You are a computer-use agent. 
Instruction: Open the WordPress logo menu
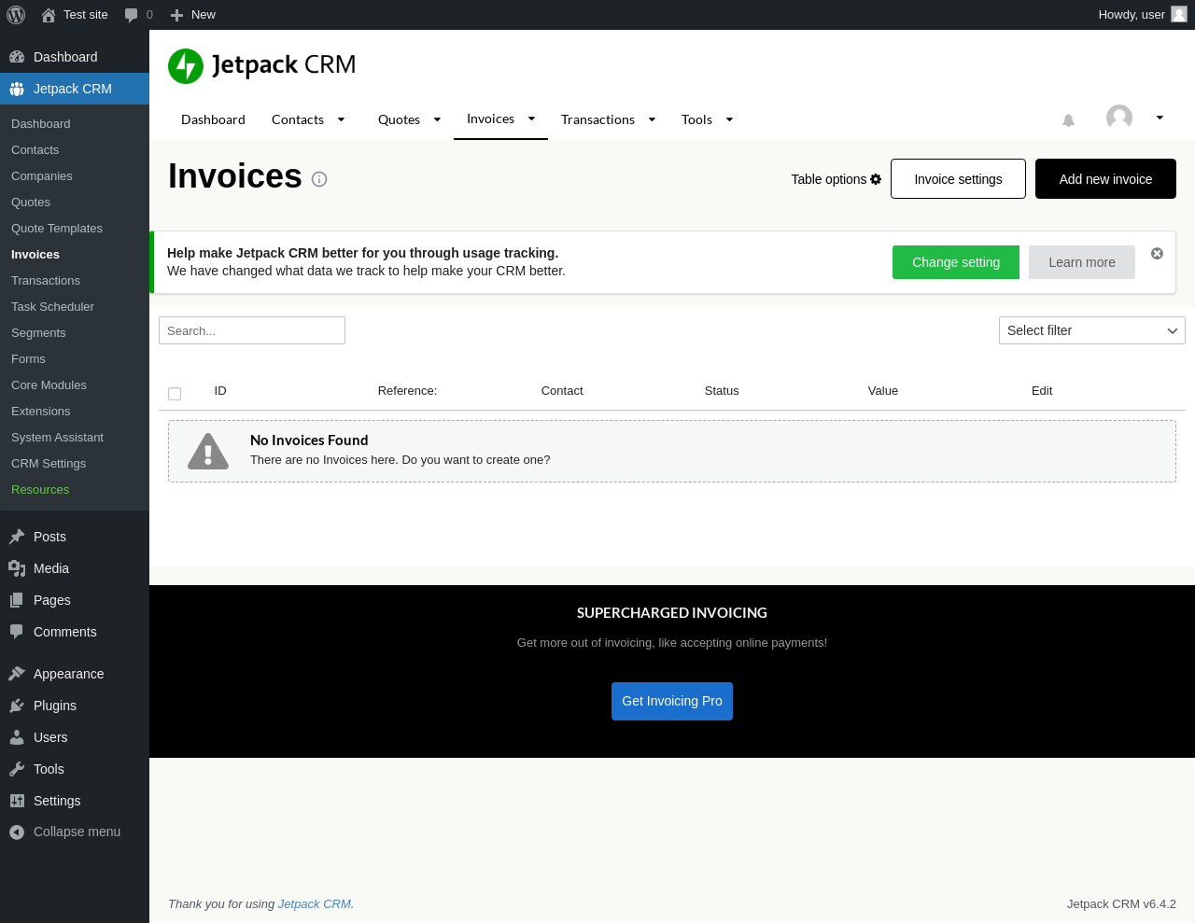point(16,15)
